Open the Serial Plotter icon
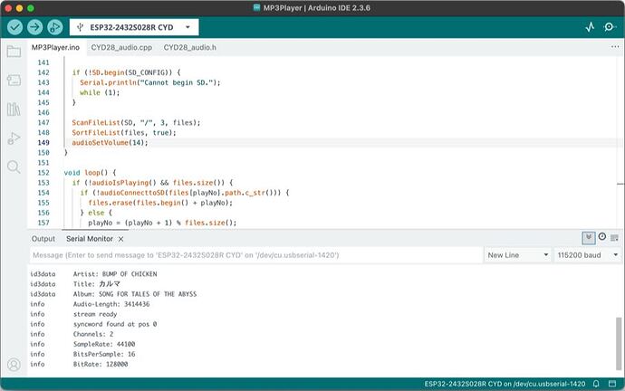625x391 pixels. (590, 27)
